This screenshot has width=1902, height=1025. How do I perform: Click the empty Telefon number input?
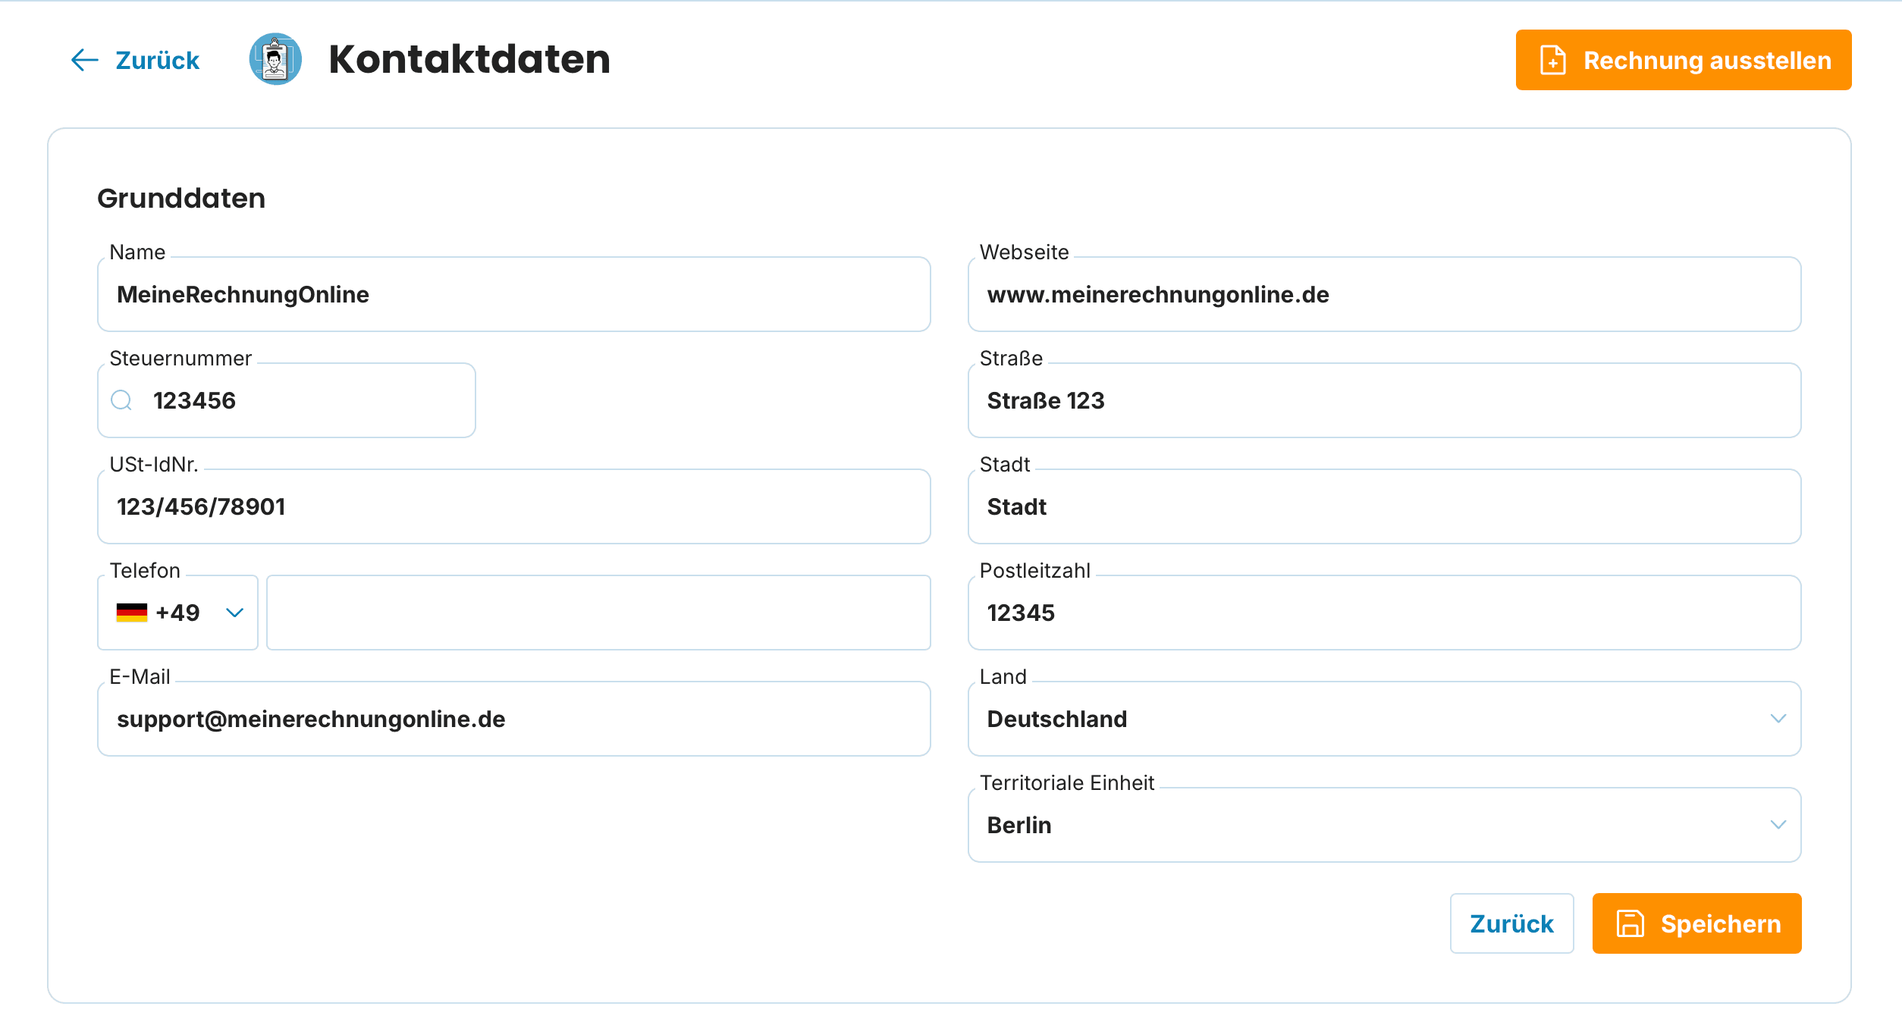click(x=598, y=613)
